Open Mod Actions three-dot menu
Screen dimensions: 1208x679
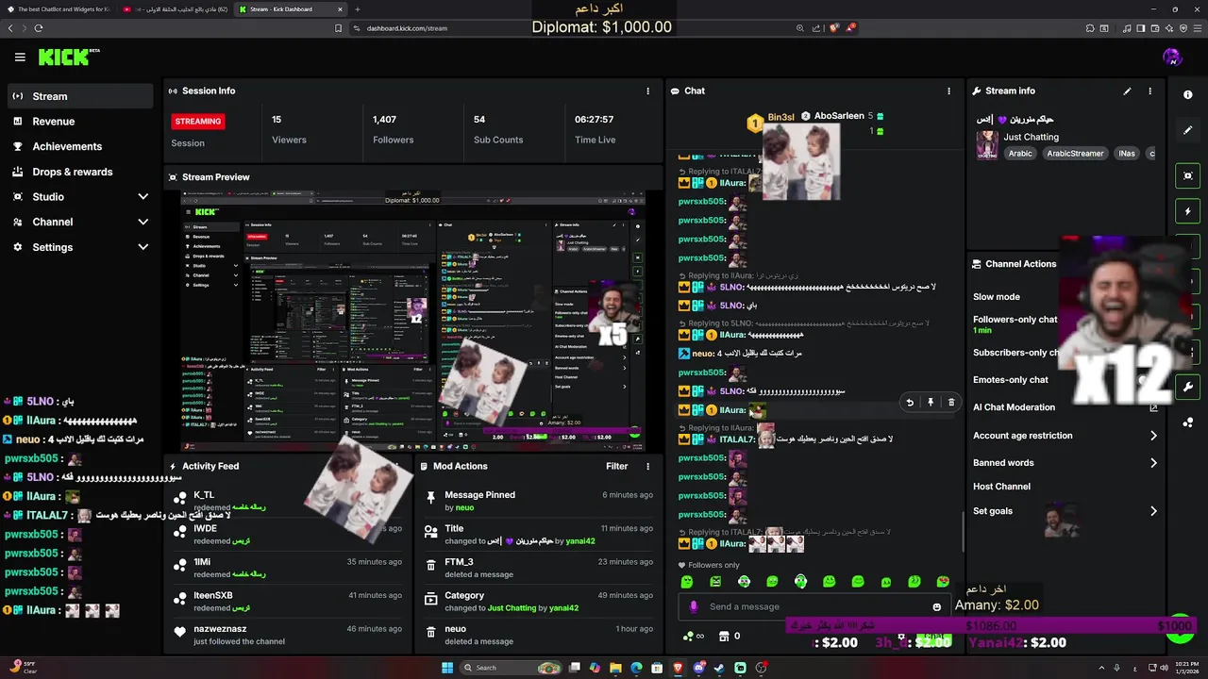click(647, 467)
